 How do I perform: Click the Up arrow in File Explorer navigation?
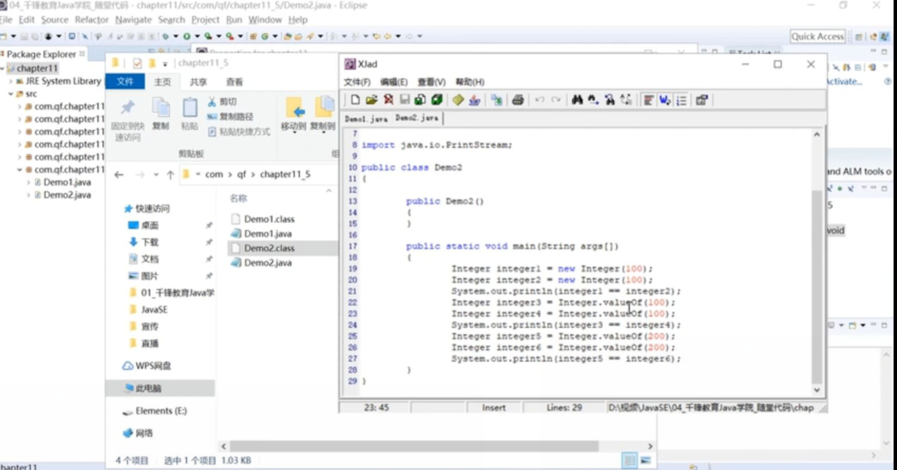point(170,175)
